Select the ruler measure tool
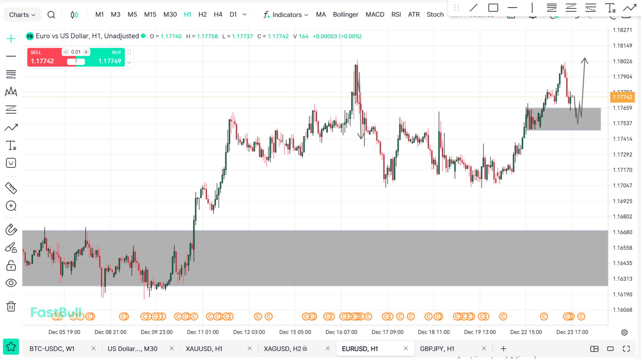The height and width of the screenshot is (359, 641). point(11,188)
